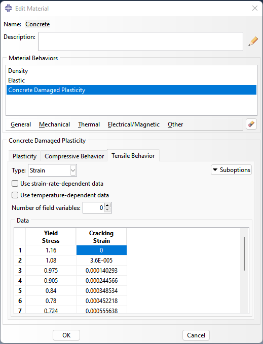
Task: Switch to the Plasticity tab
Action: (24, 156)
